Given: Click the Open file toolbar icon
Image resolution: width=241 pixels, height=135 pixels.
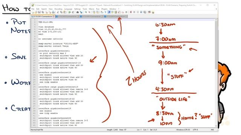Looking at the screenshot, I should [x=36, y=12].
